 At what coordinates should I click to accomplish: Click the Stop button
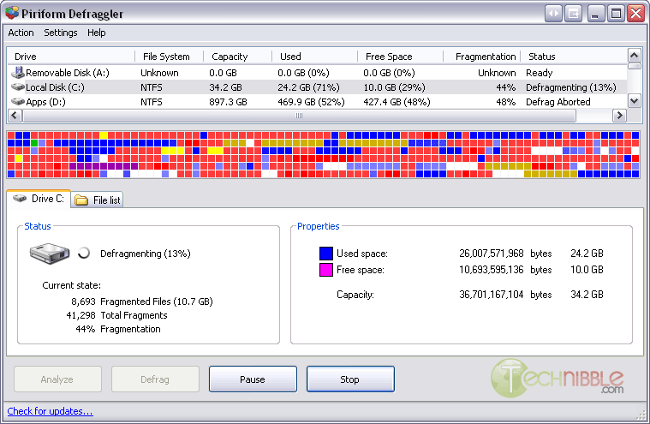tap(350, 379)
